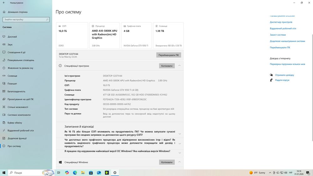Image resolution: width=313 pixels, height=176 pixels.
Task: Click the Пошук taskbar search box
Action: (31, 173)
